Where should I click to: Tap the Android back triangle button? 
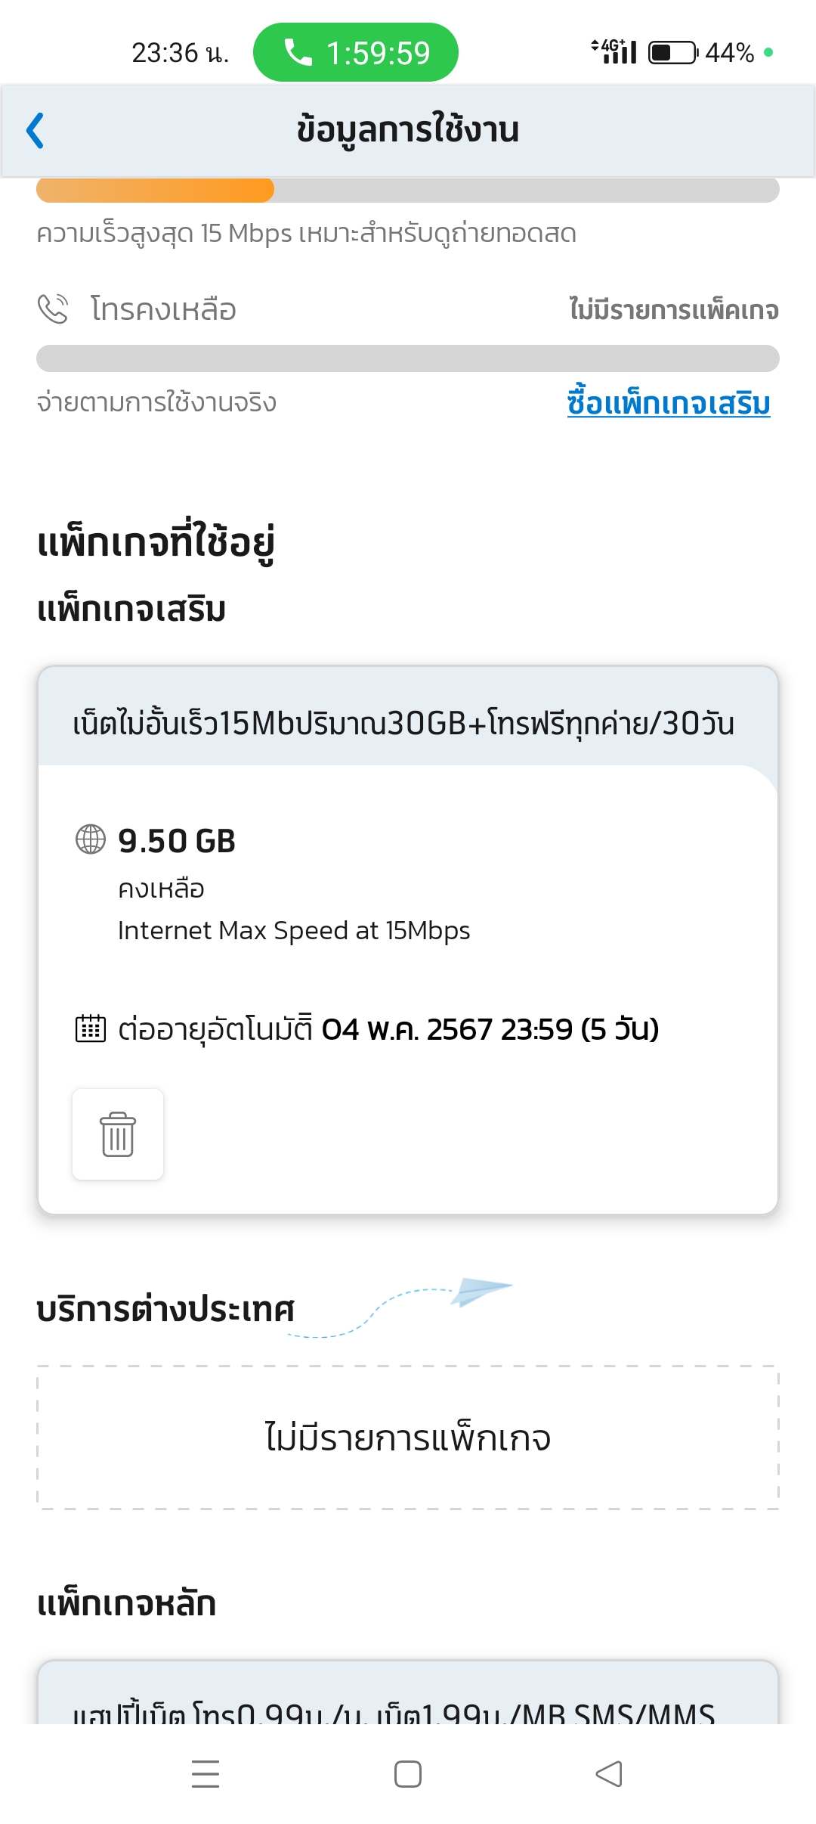click(609, 1774)
